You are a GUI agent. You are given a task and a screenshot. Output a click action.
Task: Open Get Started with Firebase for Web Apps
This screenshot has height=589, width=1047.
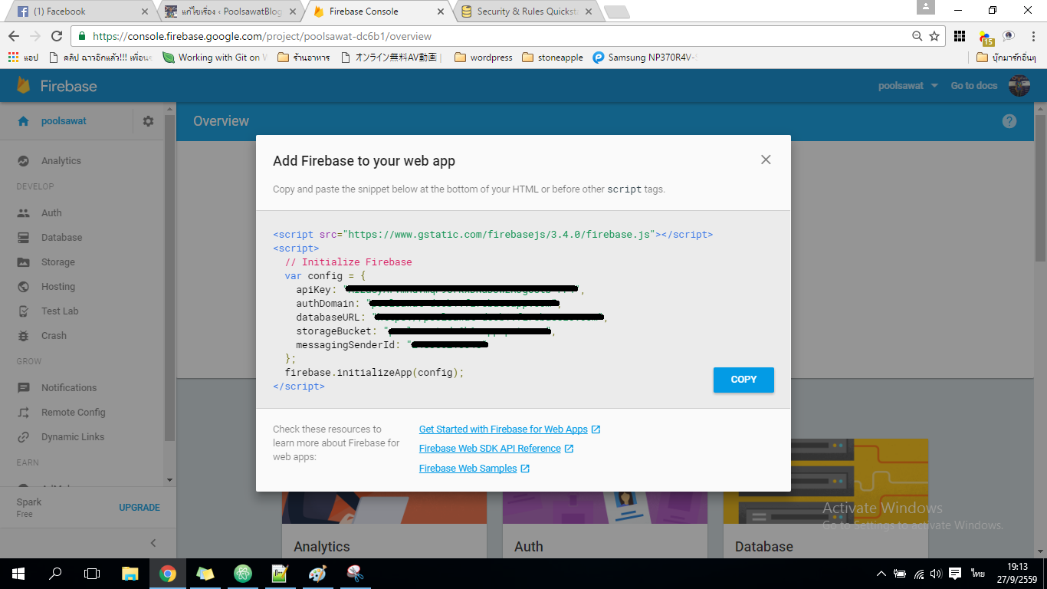504,429
